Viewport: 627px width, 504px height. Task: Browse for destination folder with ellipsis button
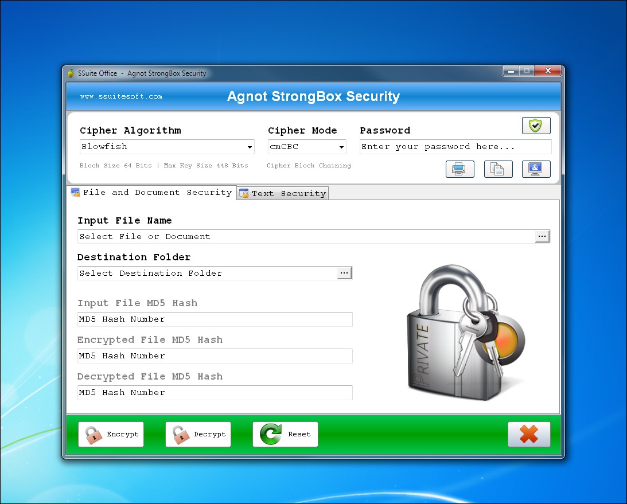tap(344, 273)
